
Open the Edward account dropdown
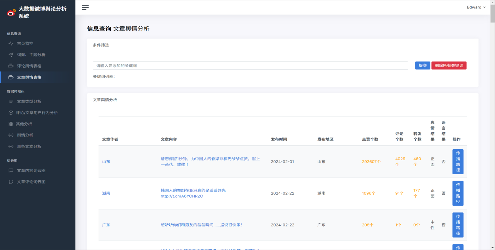tap(476, 7)
